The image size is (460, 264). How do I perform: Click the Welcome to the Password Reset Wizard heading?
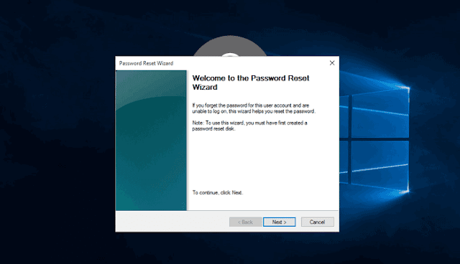tap(251, 82)
